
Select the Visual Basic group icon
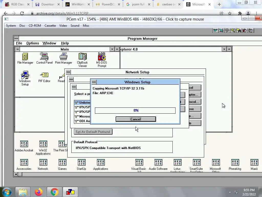(139, 166)
